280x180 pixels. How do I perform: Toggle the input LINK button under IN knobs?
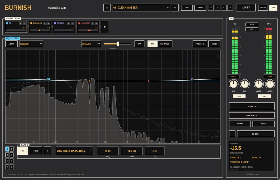click(x=239, y=96)
